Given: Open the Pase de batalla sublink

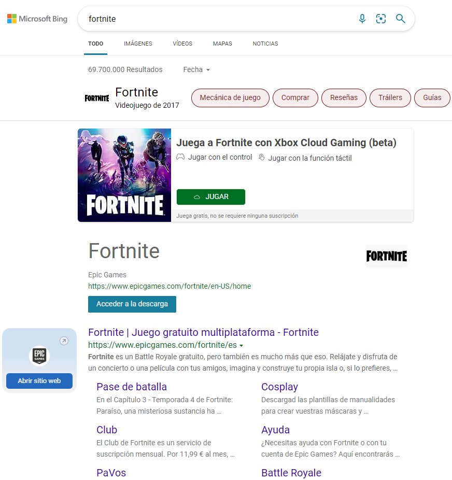Looking at the screenshot, I should (x=132, y=387).
